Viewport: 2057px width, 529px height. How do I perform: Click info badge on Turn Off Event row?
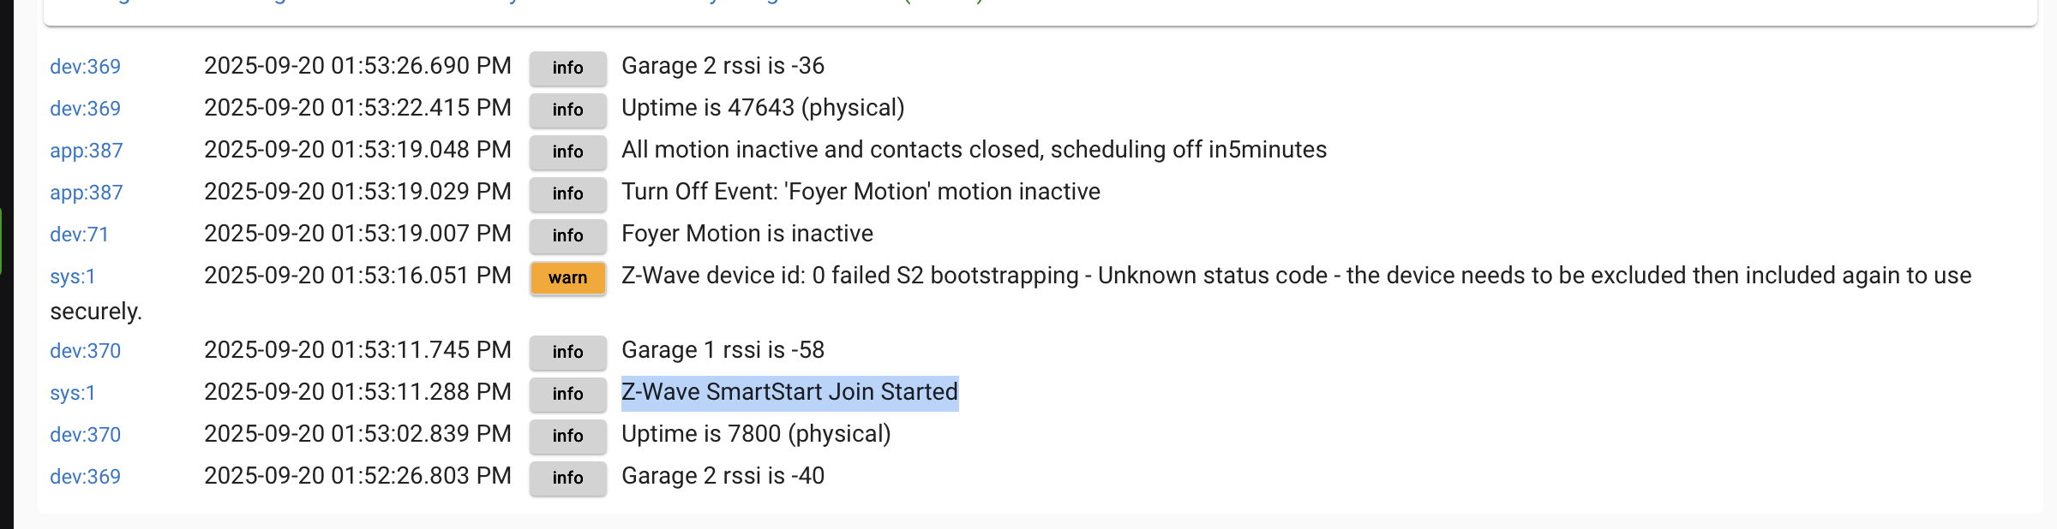[567, 194]
